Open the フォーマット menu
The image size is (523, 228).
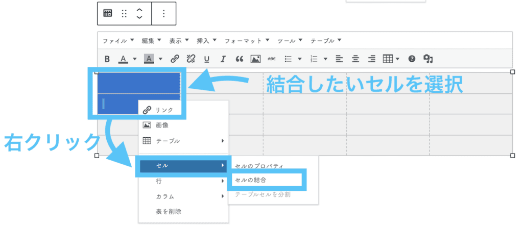[247, 41]
